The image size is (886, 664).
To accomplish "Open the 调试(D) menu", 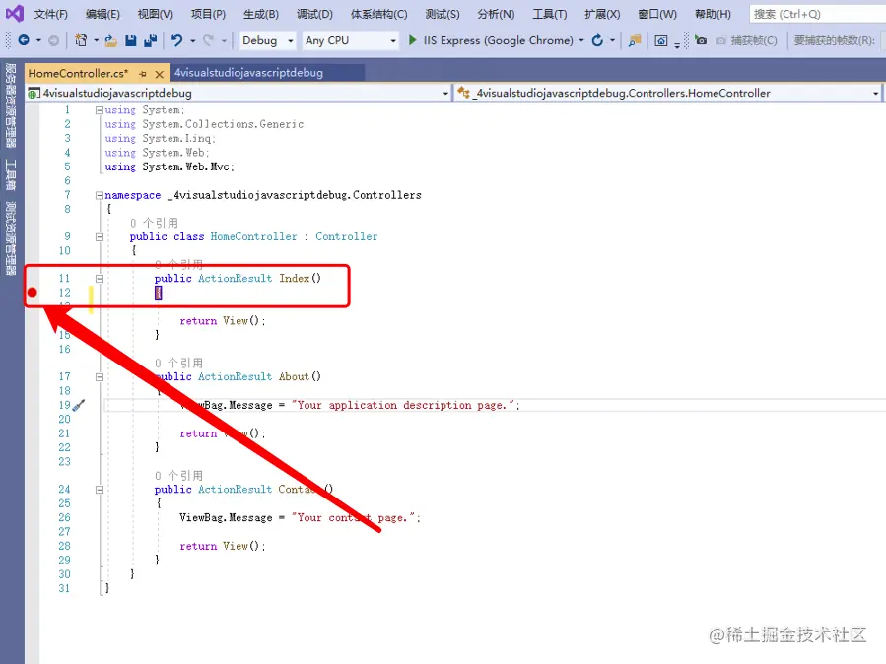I will 314,14.
